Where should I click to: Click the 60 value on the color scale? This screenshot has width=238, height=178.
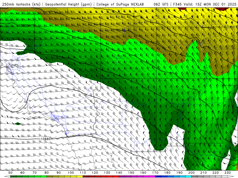[22, 173]
